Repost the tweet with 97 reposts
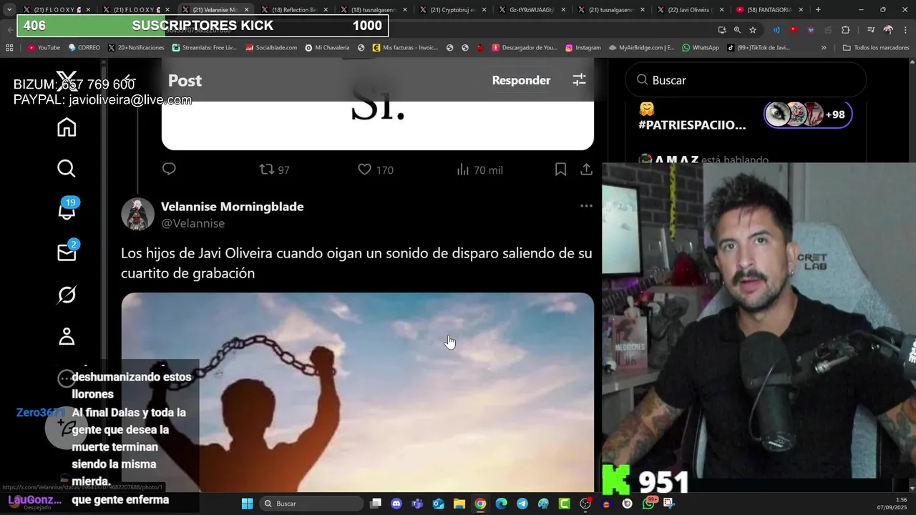 tap(274, 170)
